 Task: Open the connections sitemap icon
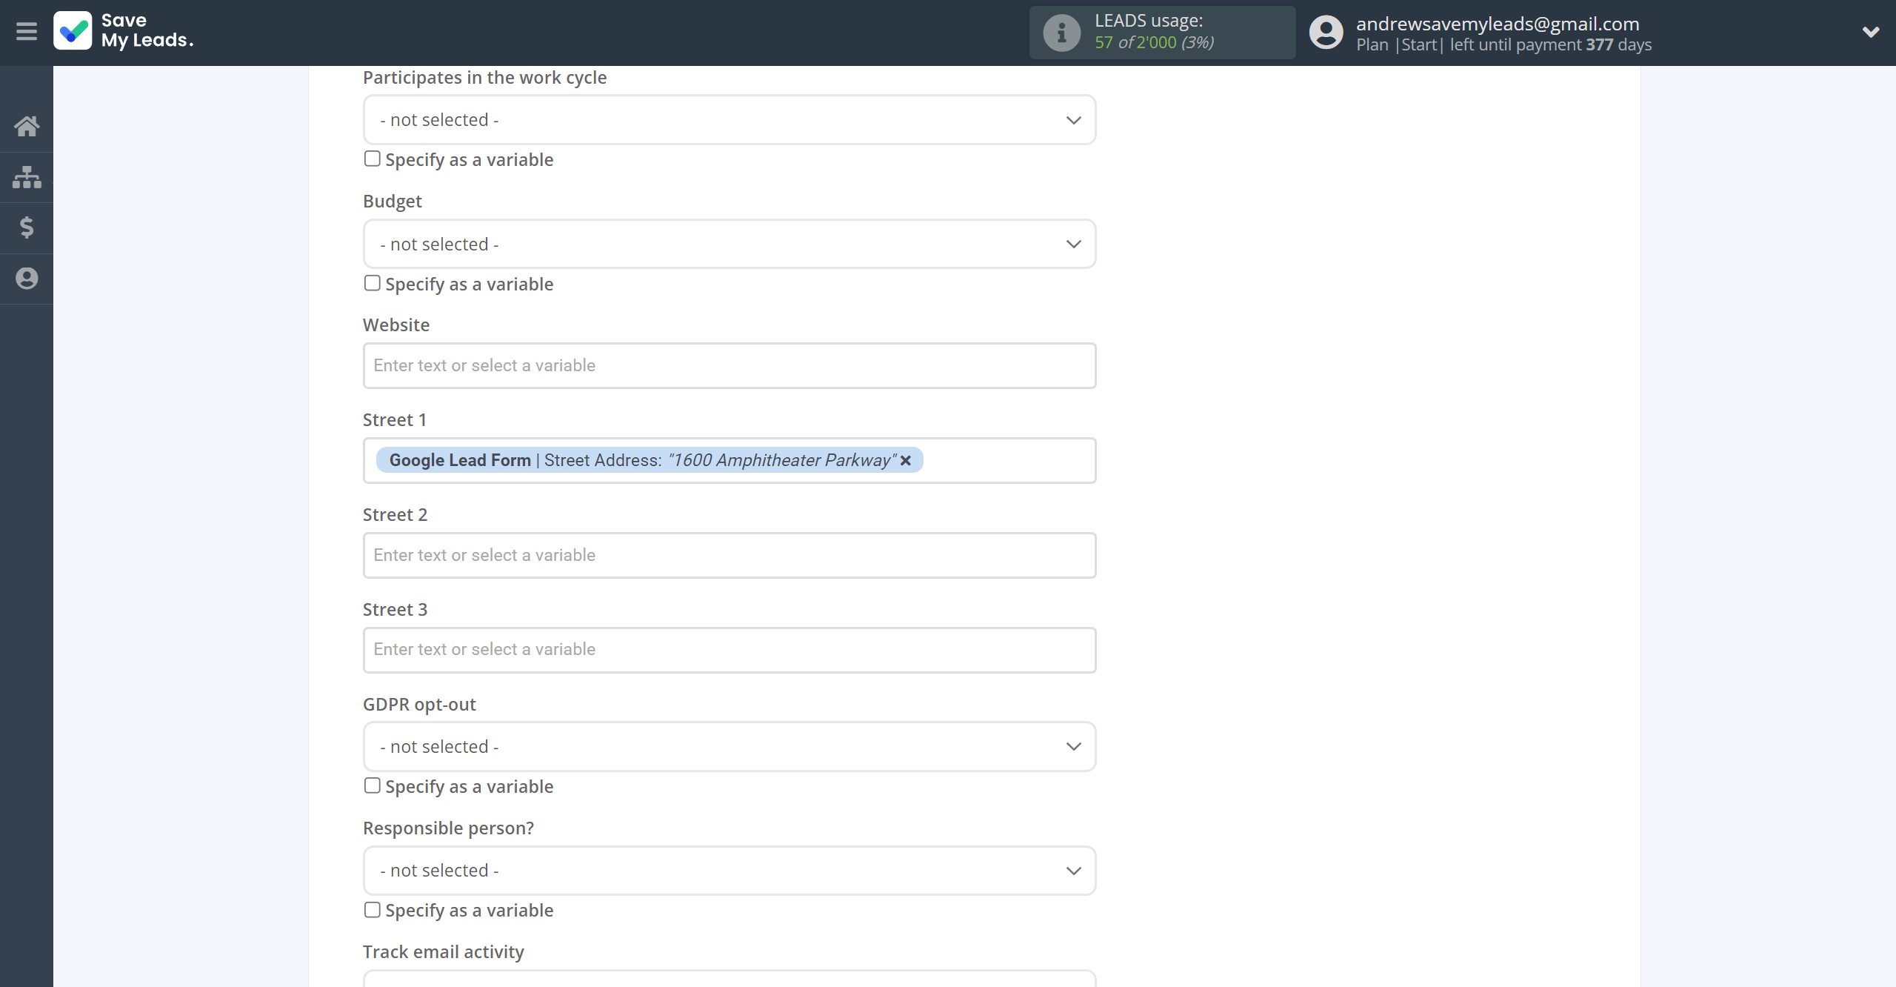pos(27,177)
